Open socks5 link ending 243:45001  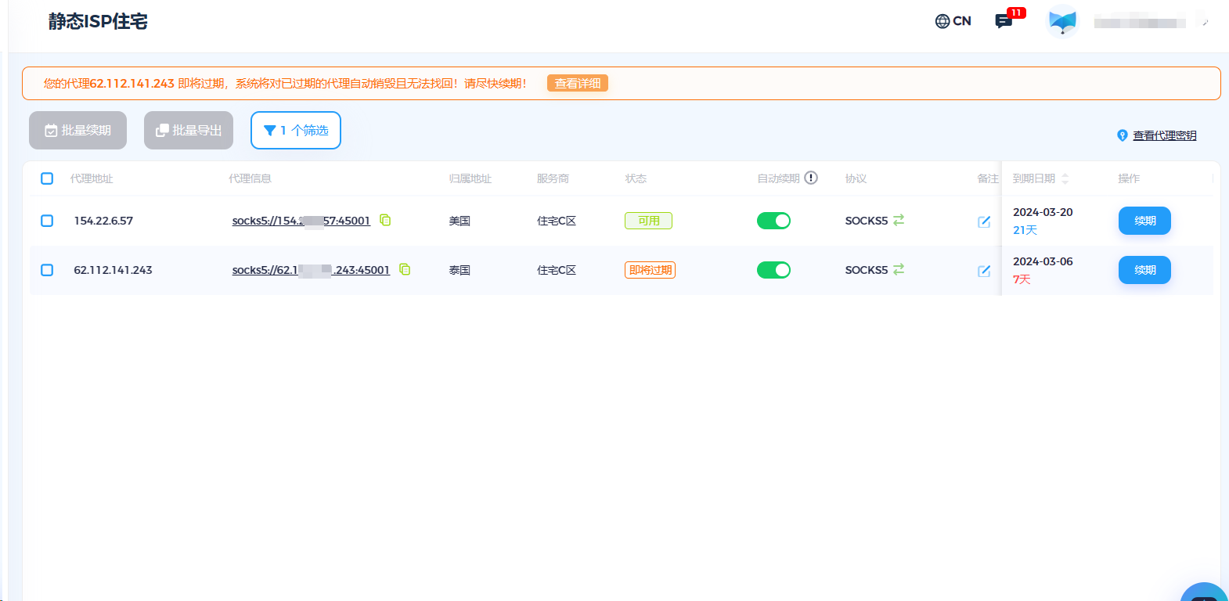coord(311,270)
